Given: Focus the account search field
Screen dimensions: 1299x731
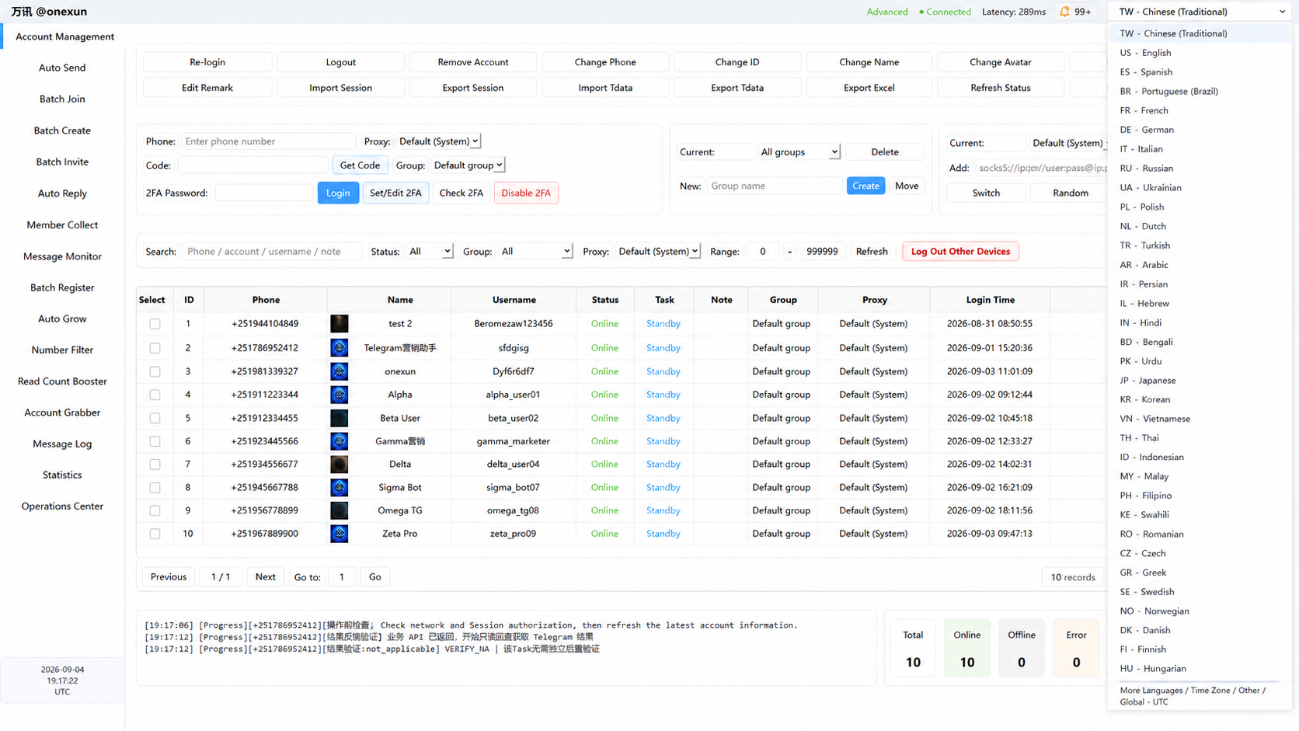Looking at the screenshot, I should pyautogui.click(x=272, y=252).
